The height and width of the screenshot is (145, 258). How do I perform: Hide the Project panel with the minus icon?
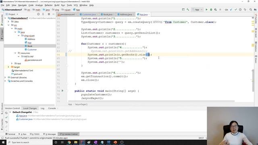pos(54,14)
